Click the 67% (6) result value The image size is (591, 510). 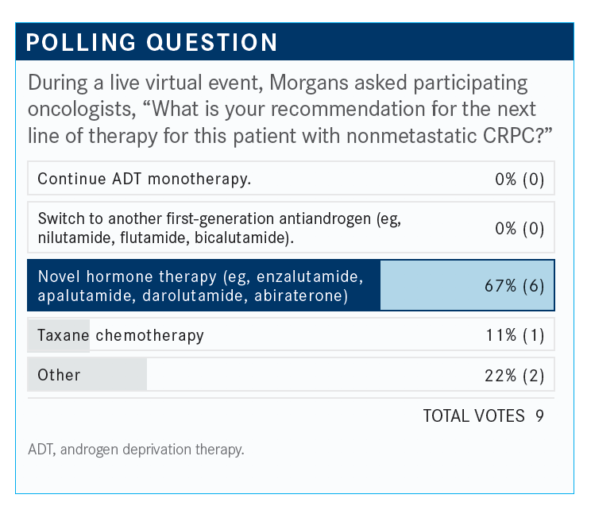click(x=514, y=286)
